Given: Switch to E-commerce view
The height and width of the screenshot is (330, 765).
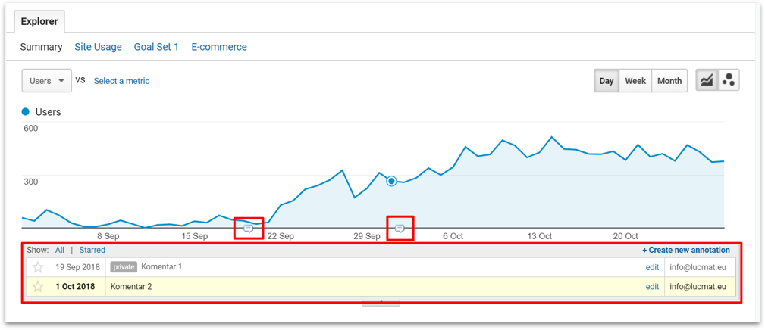Looking at the screenshot, I should 219,47.
